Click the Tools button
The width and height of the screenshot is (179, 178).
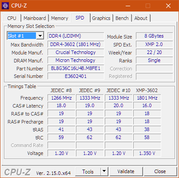(x=88, y=171)
